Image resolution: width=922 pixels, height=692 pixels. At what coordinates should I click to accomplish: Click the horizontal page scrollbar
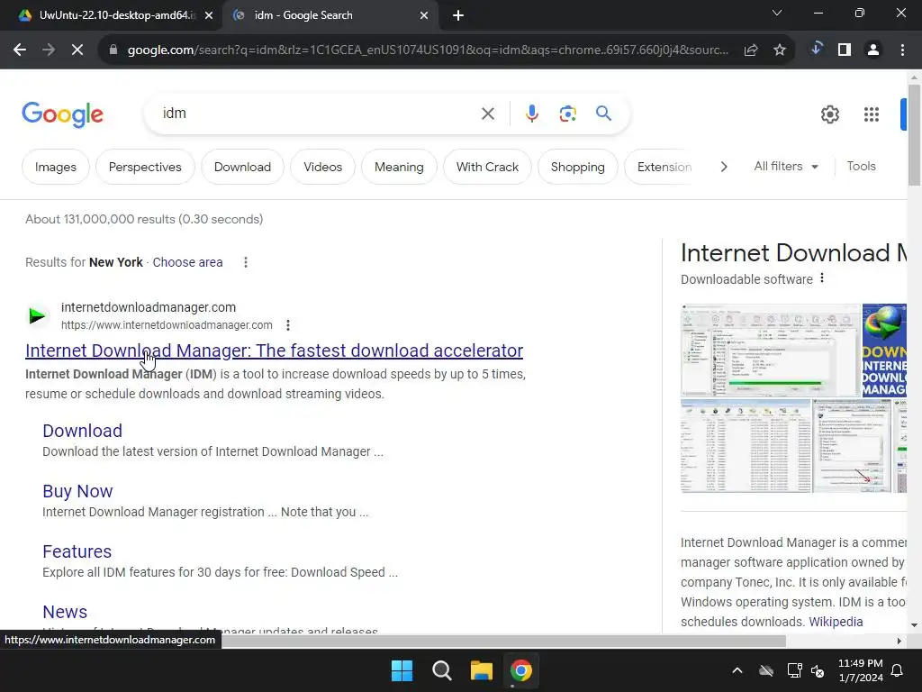coord(503,641)
